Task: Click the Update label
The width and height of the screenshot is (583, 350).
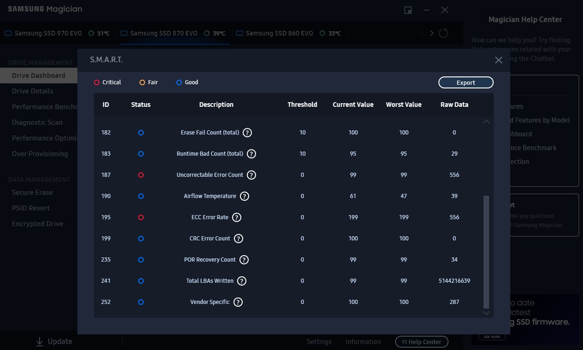Action: pyautogui.click(x=60, y=341)
